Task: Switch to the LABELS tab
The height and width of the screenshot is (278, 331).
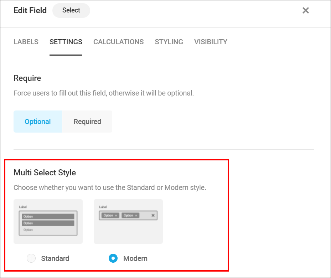Action: [26, 42]
